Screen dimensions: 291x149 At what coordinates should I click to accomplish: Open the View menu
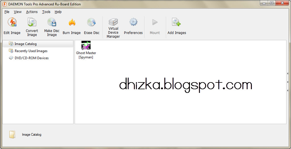(x=18, y=12)
